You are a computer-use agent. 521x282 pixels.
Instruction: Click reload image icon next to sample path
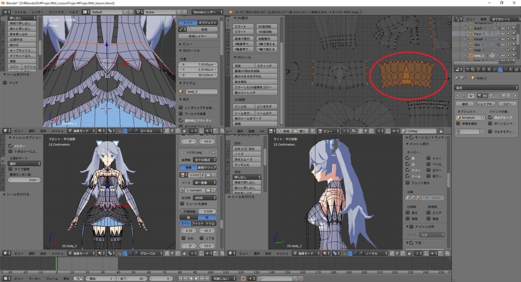pyautogui.click(x=213, y=190)
